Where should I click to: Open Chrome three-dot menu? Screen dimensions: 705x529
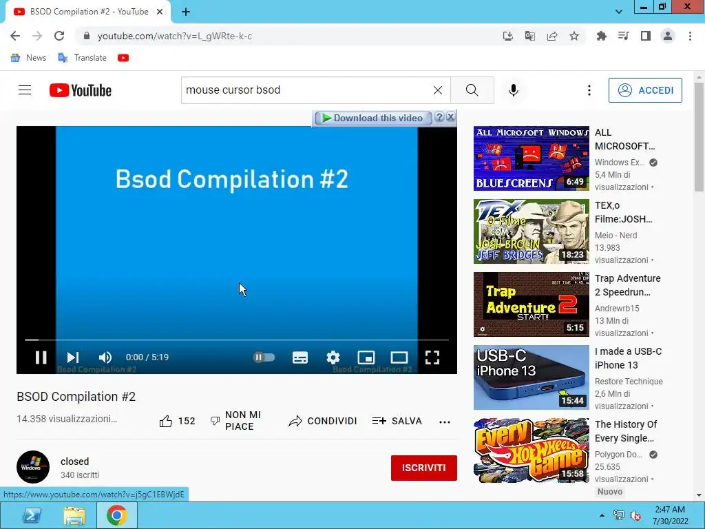pyautogui.click(x=690, y=36)
